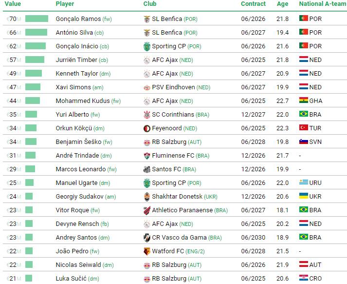Screen dimensions: 347x284
Task: Click the PSV Eindhoven club crest
Action: click(147, 87)
